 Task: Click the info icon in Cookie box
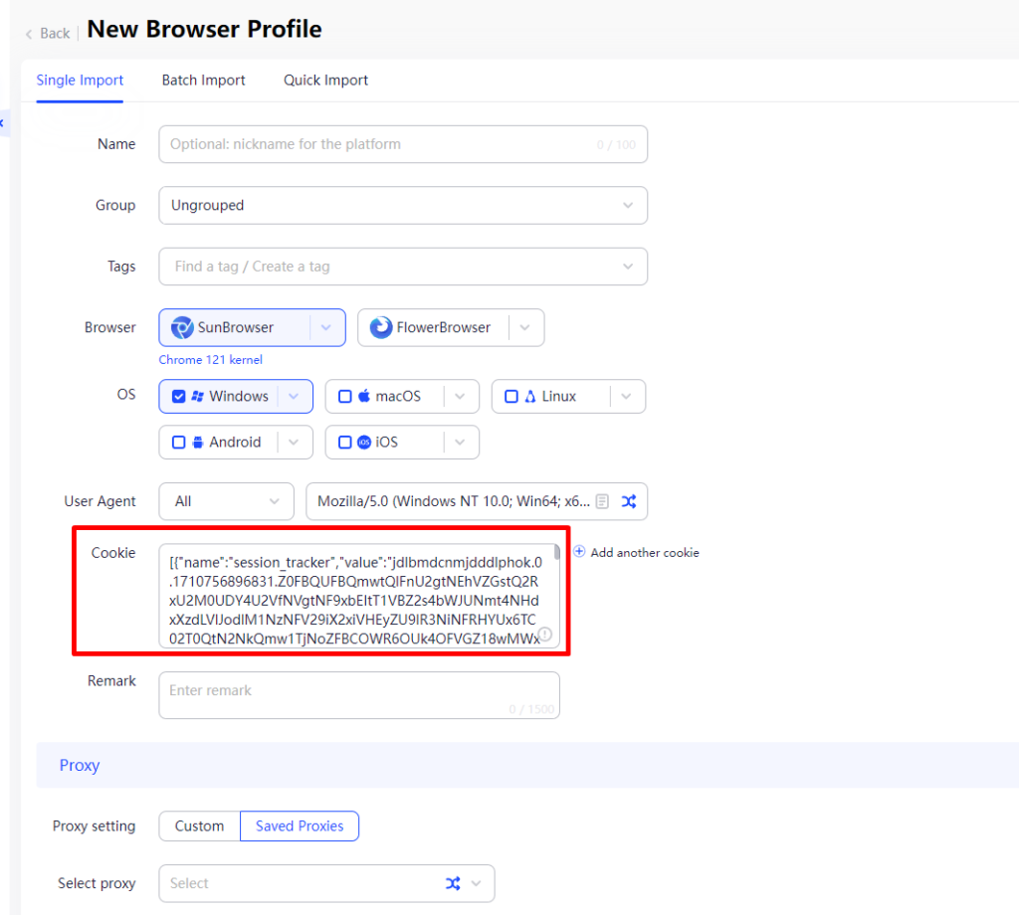coord(545,634)
